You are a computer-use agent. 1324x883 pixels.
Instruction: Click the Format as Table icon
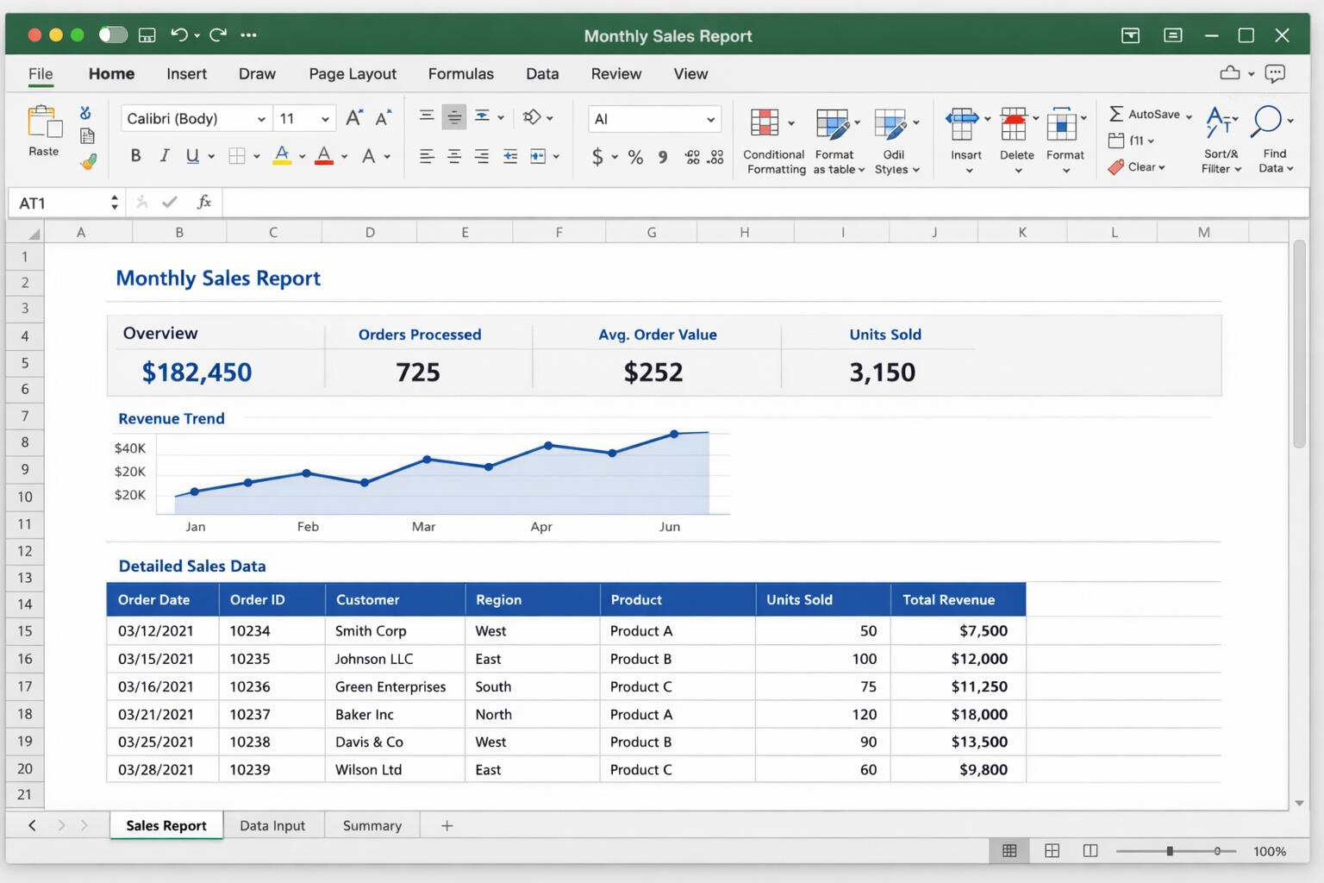coord(833,123)
